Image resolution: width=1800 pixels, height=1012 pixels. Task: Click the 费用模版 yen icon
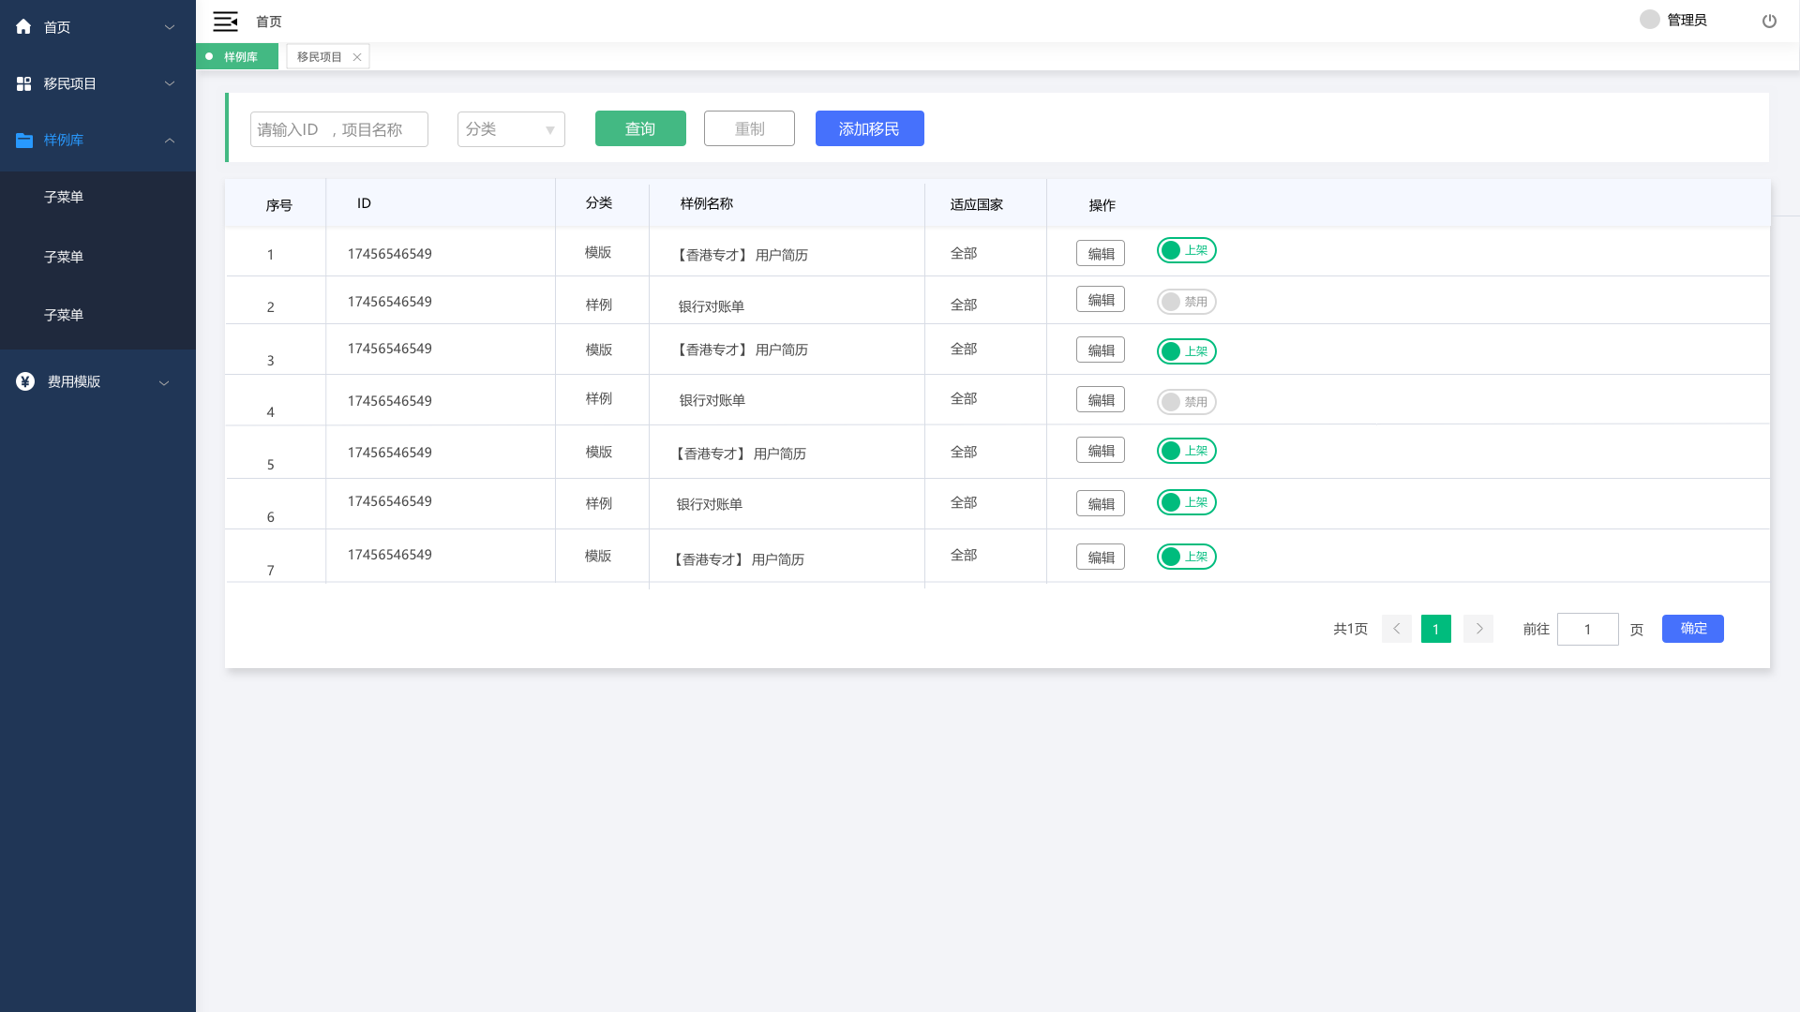click(25, 381)
